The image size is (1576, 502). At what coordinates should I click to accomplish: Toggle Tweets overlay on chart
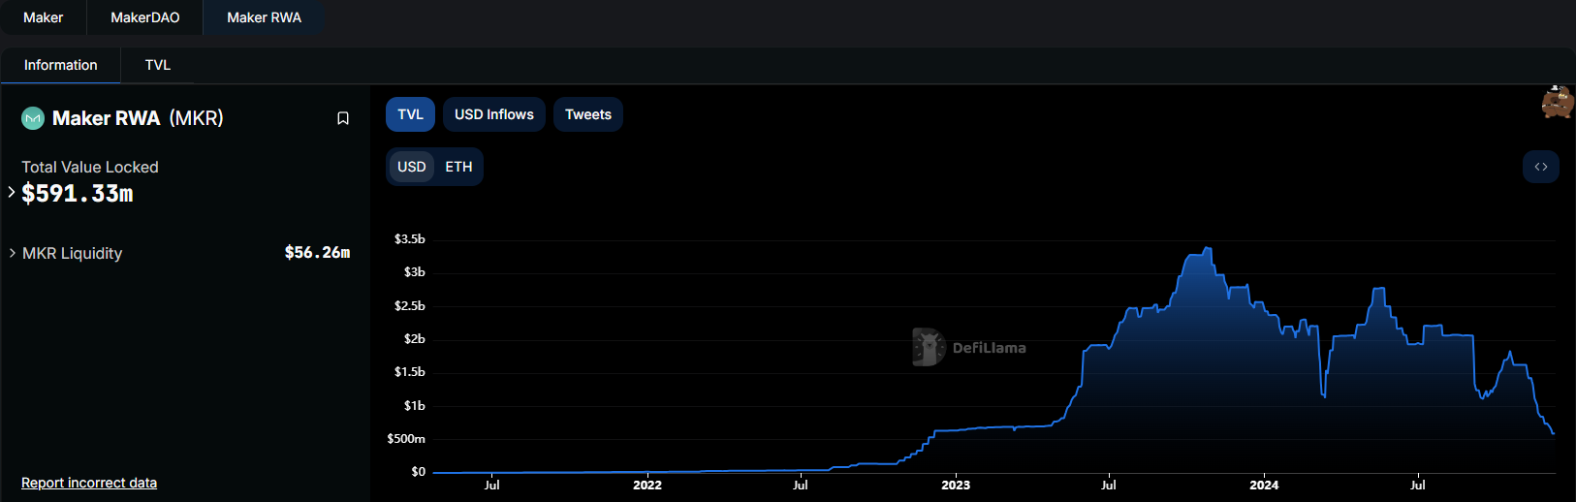pyautogui.click(x=588, y=114)
